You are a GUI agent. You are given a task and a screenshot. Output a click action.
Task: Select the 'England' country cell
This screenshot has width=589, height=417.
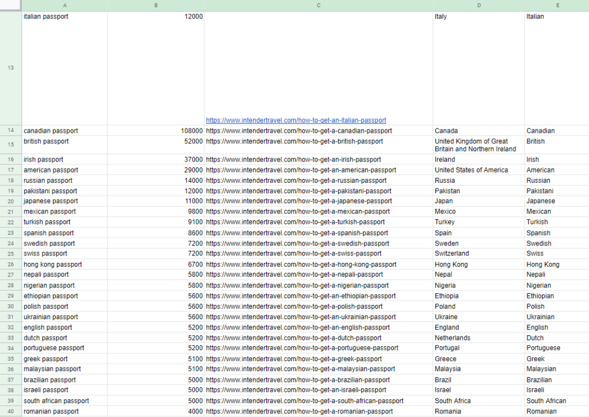(479, 327)
